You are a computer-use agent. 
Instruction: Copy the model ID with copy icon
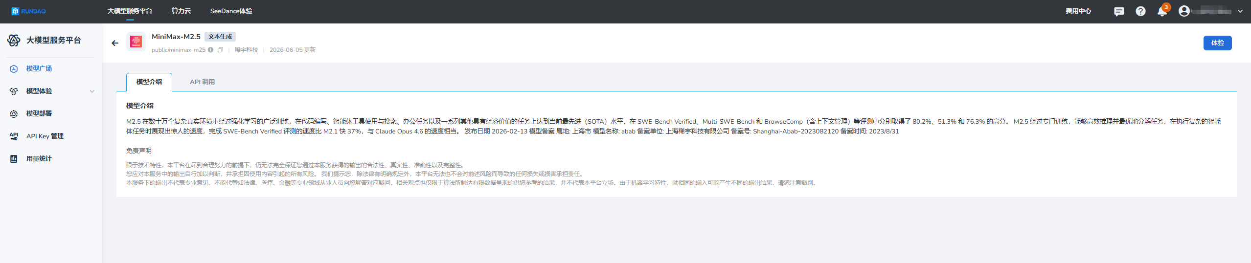[221, 50]
